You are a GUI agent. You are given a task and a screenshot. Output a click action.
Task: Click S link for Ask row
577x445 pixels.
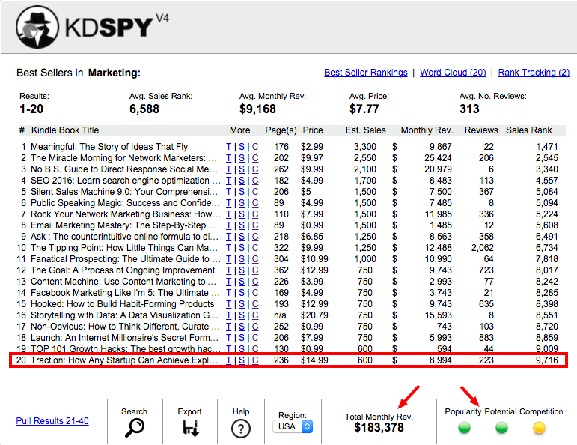tap(242, 237)
